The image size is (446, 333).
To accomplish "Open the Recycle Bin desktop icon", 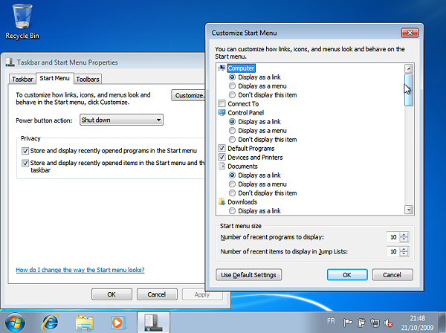I will coord(22,18).
